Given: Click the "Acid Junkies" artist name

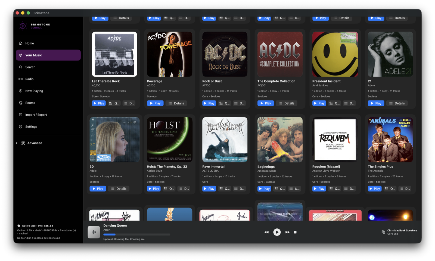Looking at the screenshot, I should (x=320, y=86).
